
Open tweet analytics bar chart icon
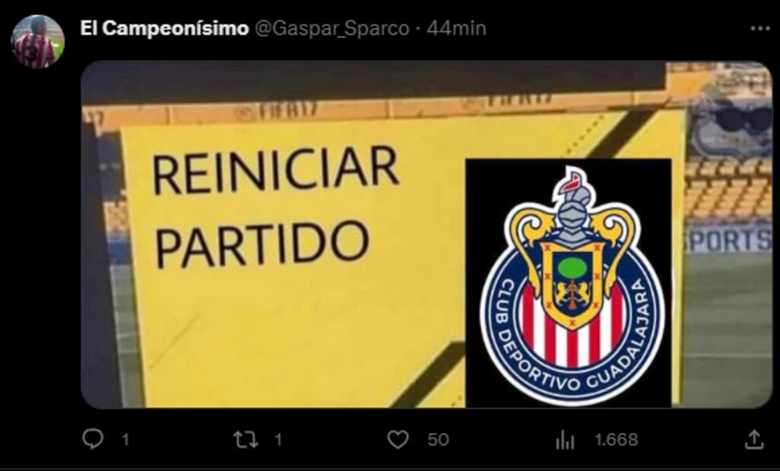click(x=565, y=440)
